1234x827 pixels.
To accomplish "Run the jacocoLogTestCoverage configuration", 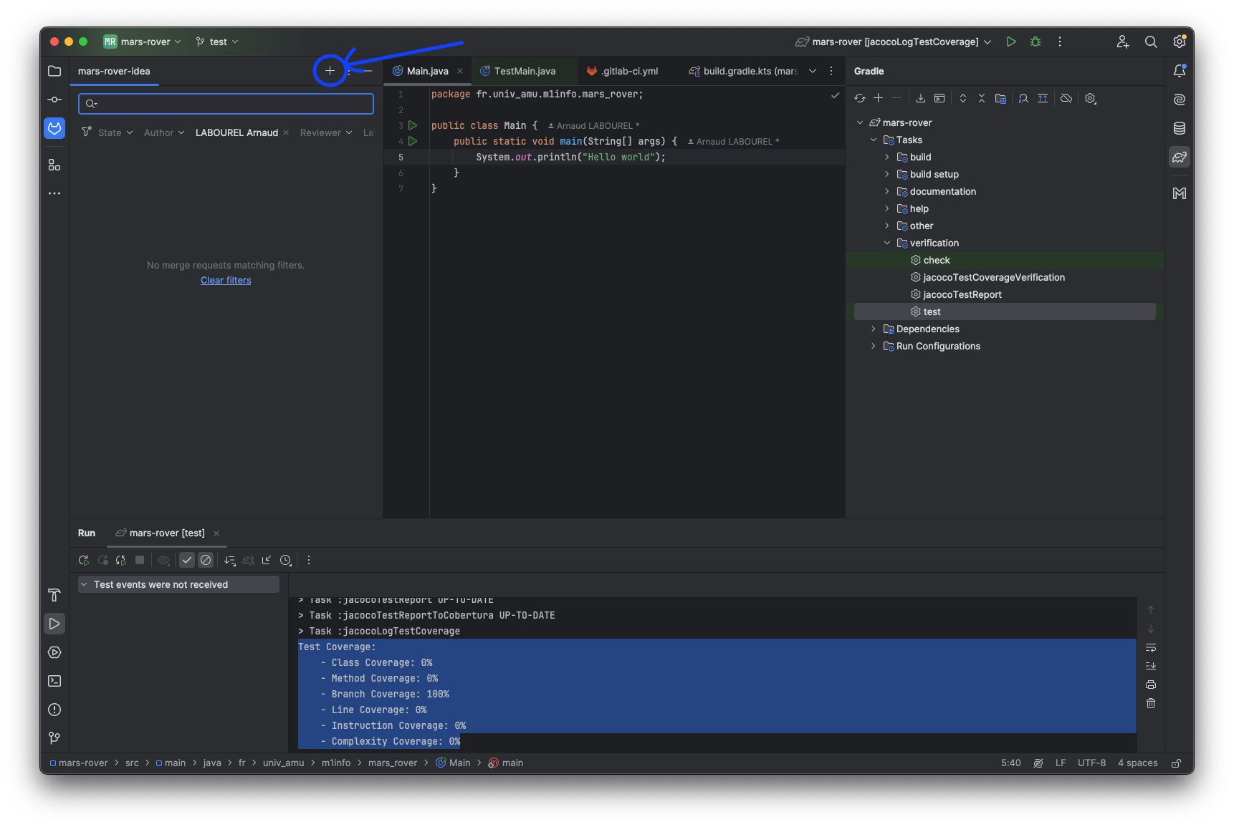I will click(x=1011, y=42).
